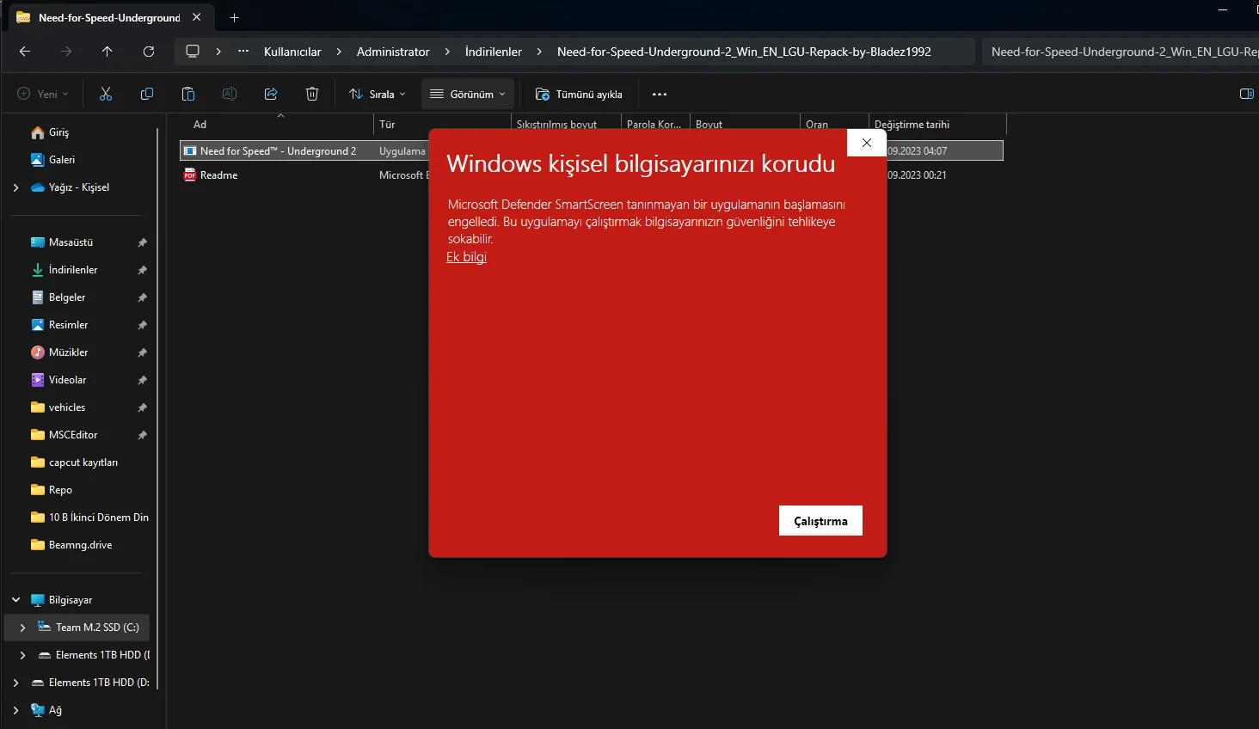Open Videolar in quick access
Image resolution: width=1259 pixels, height=729 pixels.
pos(68,380)
